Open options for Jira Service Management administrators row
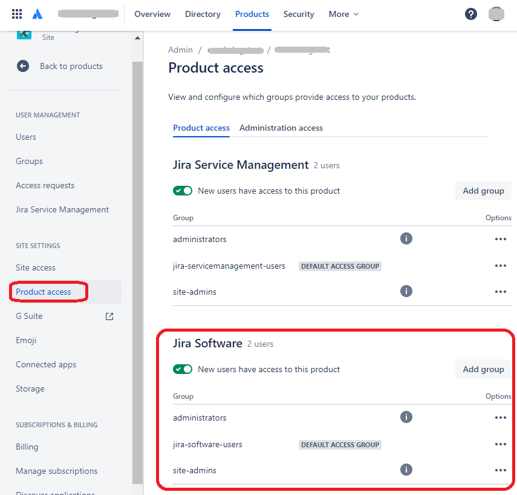 [x=501, y=239]
